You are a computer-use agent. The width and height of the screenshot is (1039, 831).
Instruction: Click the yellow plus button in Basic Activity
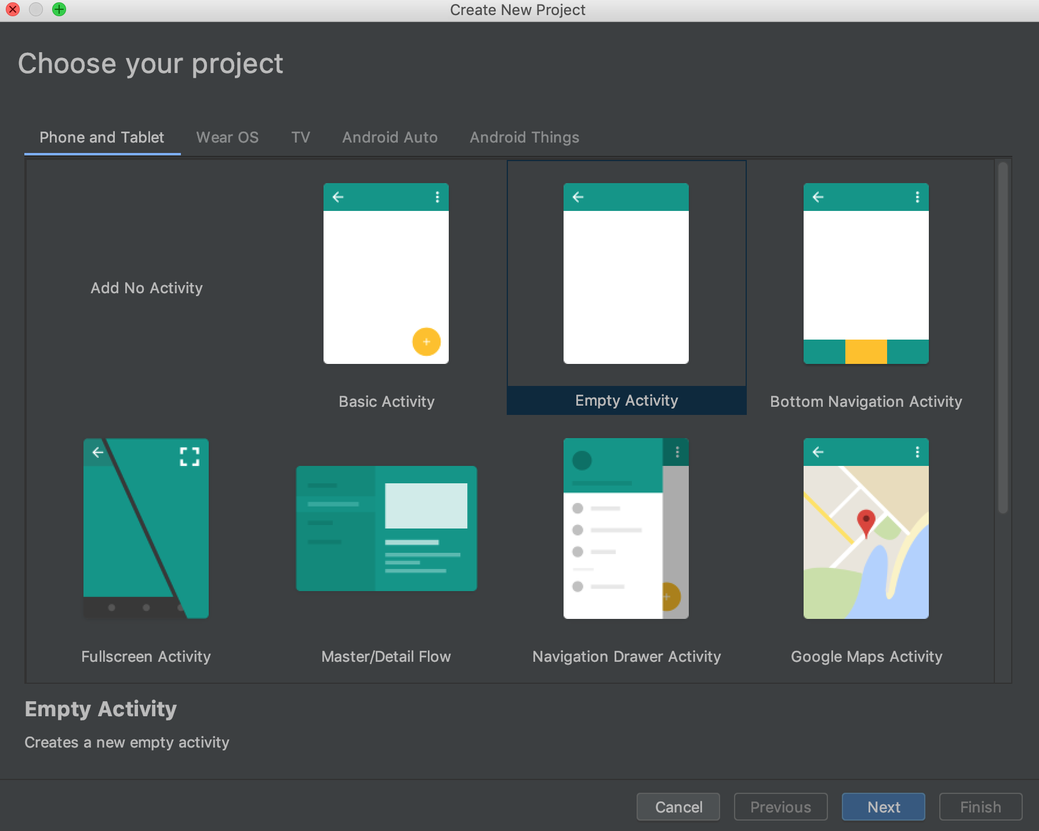tap(426, 342)
